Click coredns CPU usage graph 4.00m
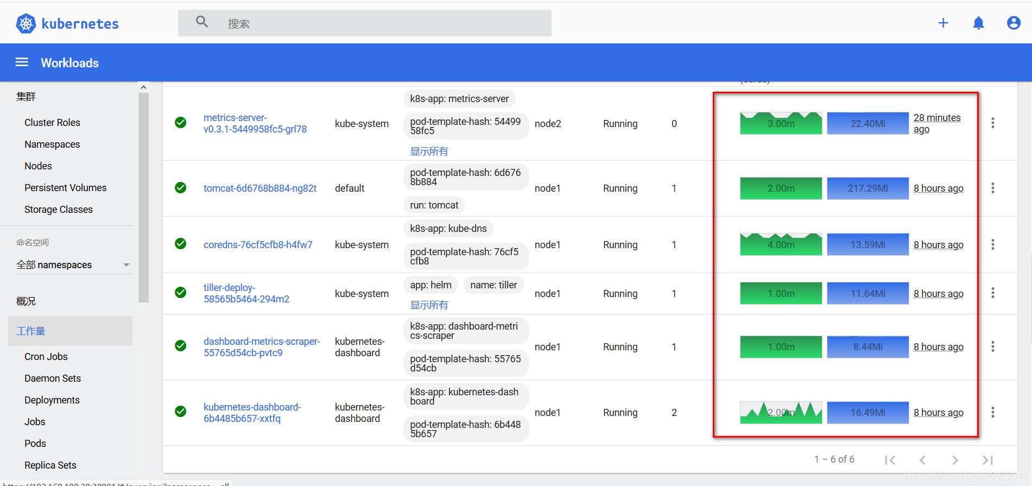1032x486 pixels. pyautogui.click(x=781, y=244)
